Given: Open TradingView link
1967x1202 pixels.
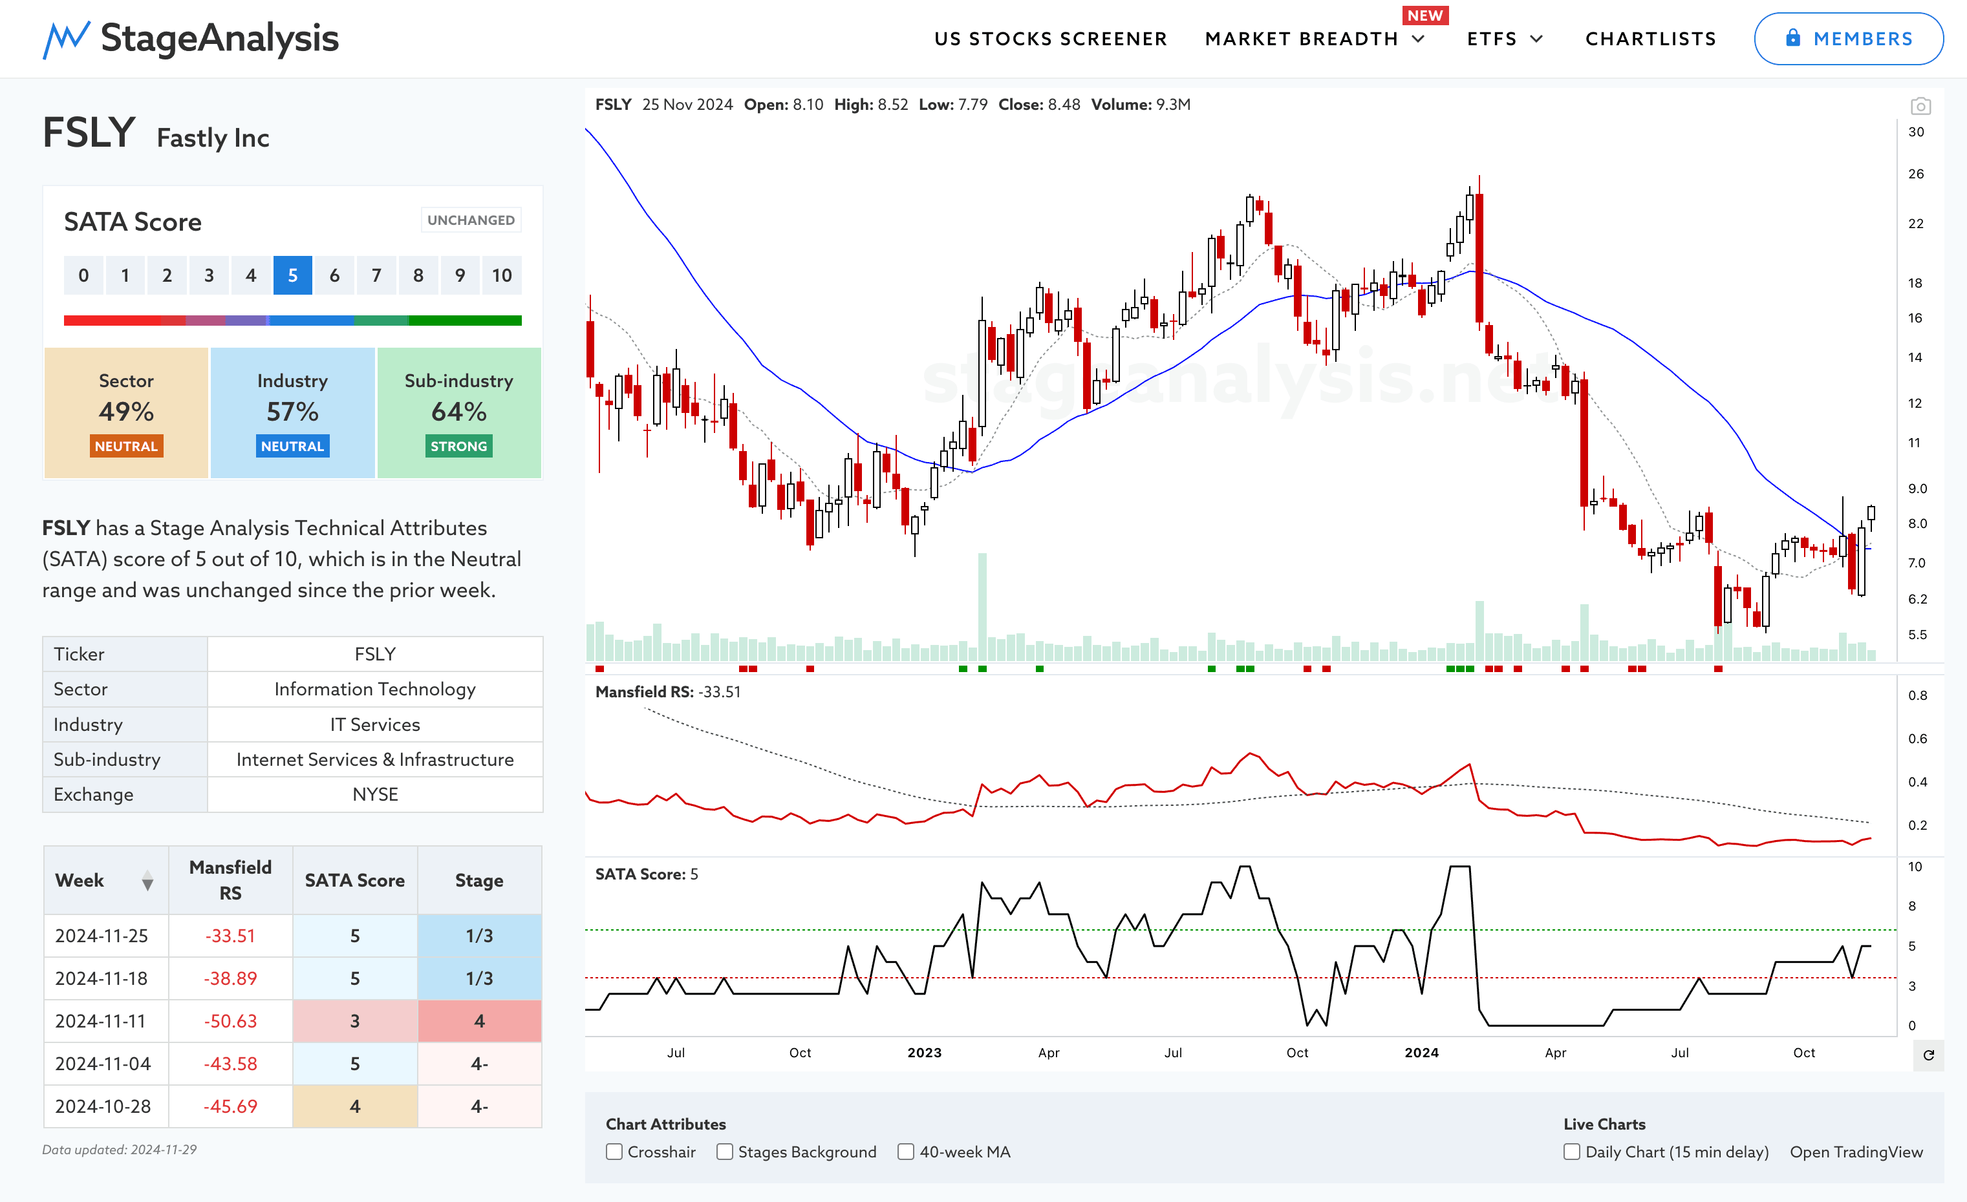Looking at the screenshot, I should (1856, 1151).
